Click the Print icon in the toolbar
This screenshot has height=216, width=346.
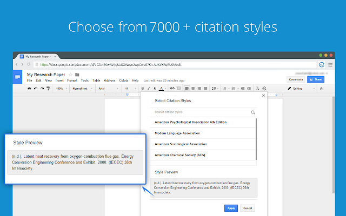[x=29, y=89]
